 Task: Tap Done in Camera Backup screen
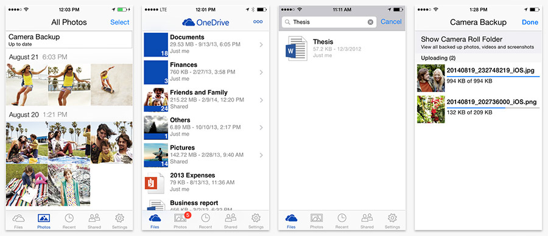tap(530, 23)
